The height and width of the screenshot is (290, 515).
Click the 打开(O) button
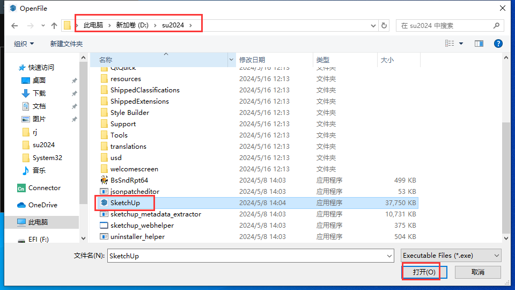(x=424, y=272)
